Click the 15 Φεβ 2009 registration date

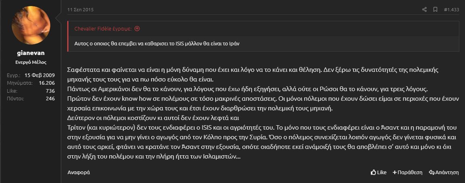(x=39, y=75)
